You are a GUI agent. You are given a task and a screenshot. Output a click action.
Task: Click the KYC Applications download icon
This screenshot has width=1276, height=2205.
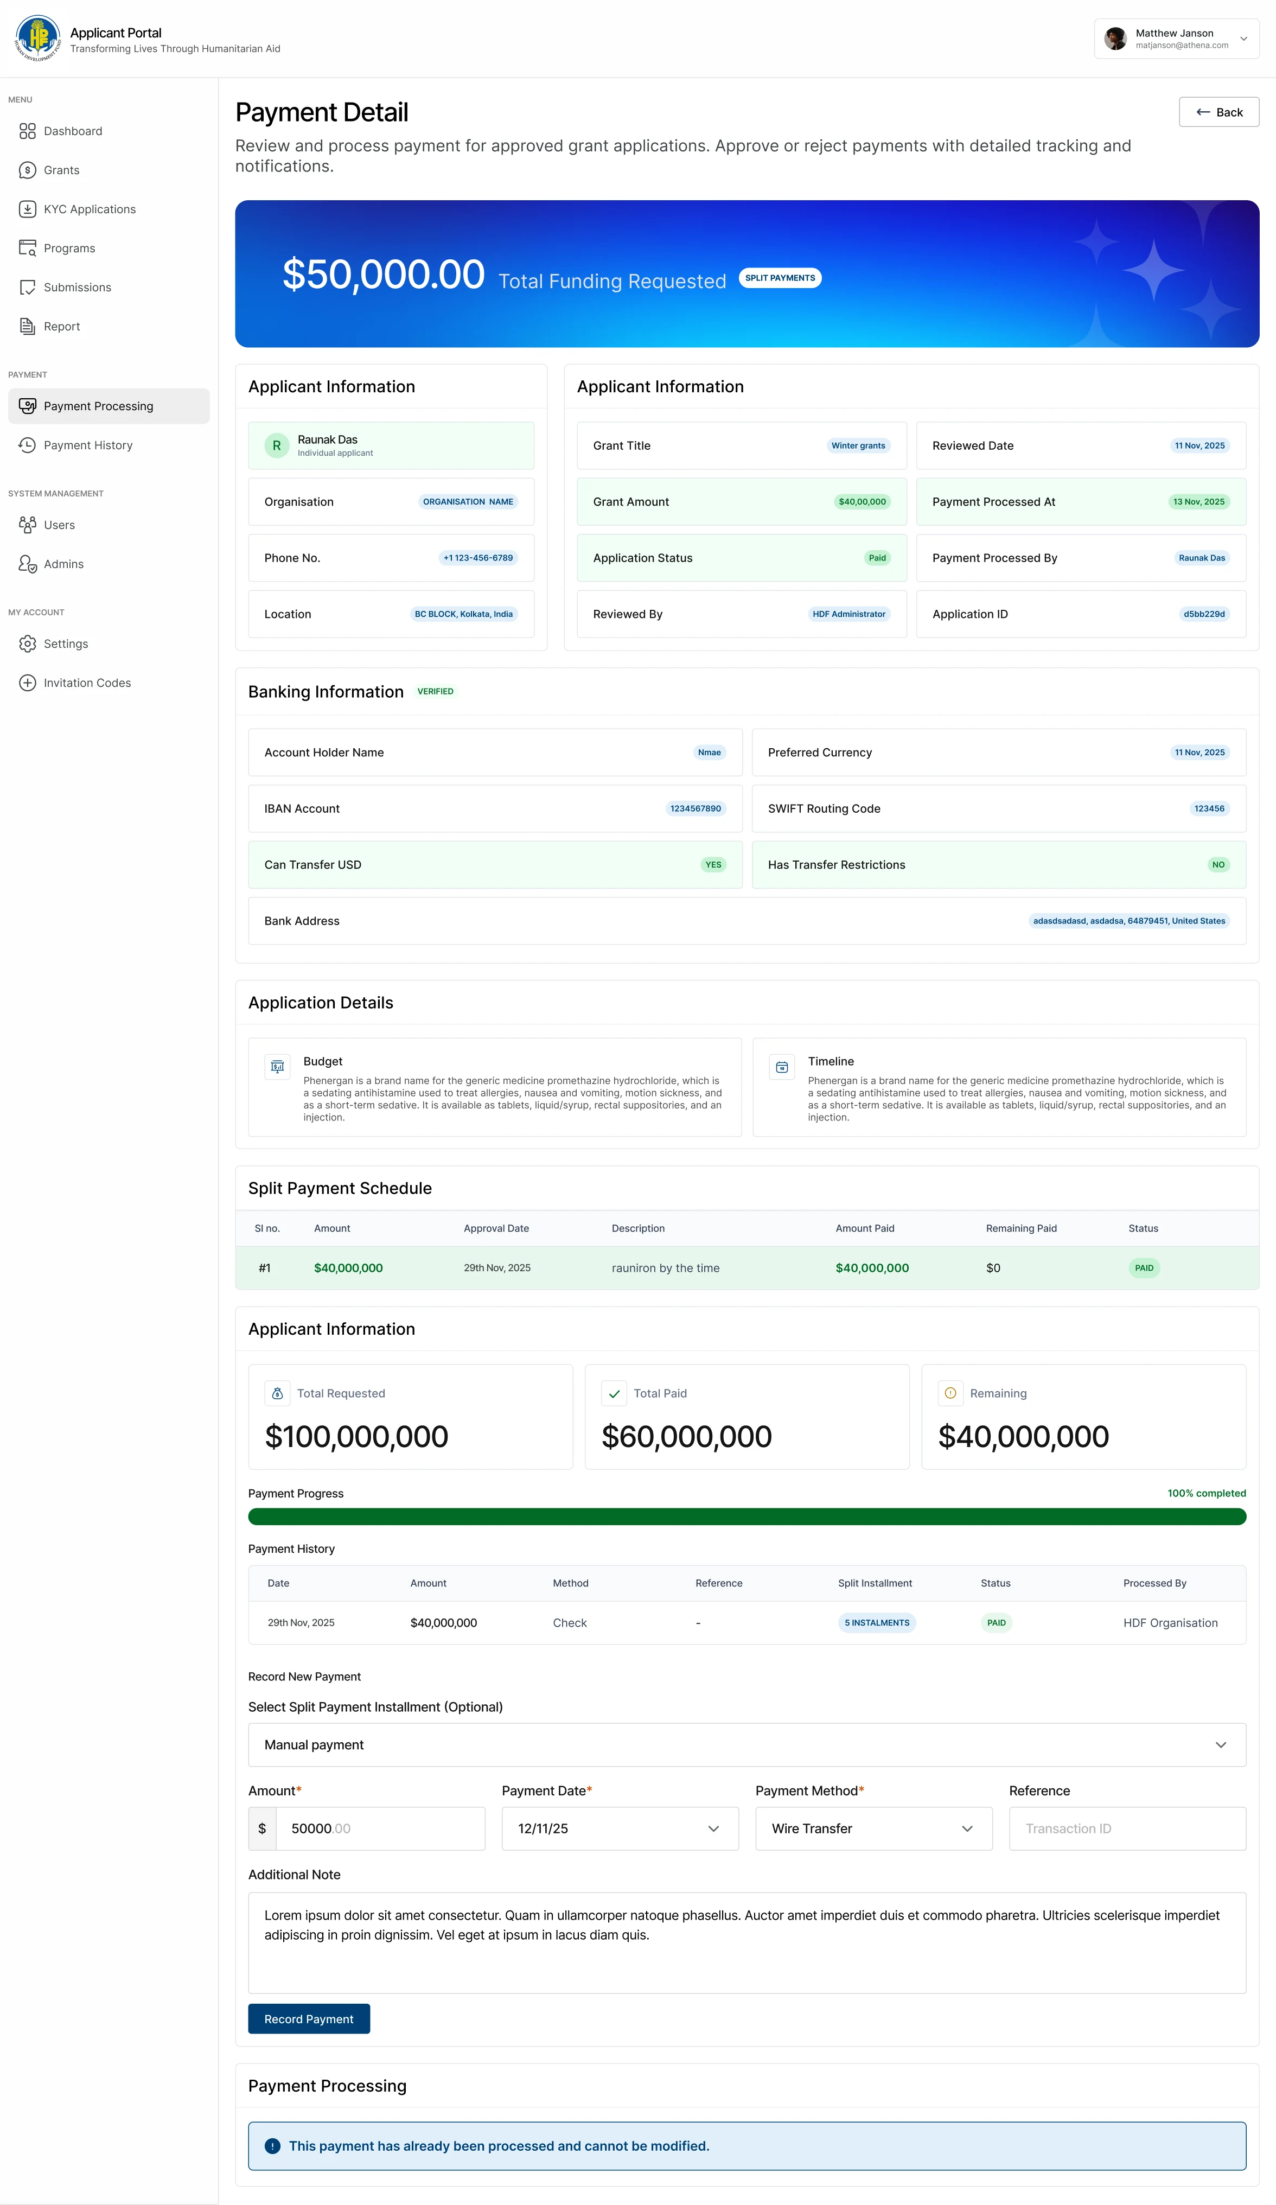coord(27,209)
